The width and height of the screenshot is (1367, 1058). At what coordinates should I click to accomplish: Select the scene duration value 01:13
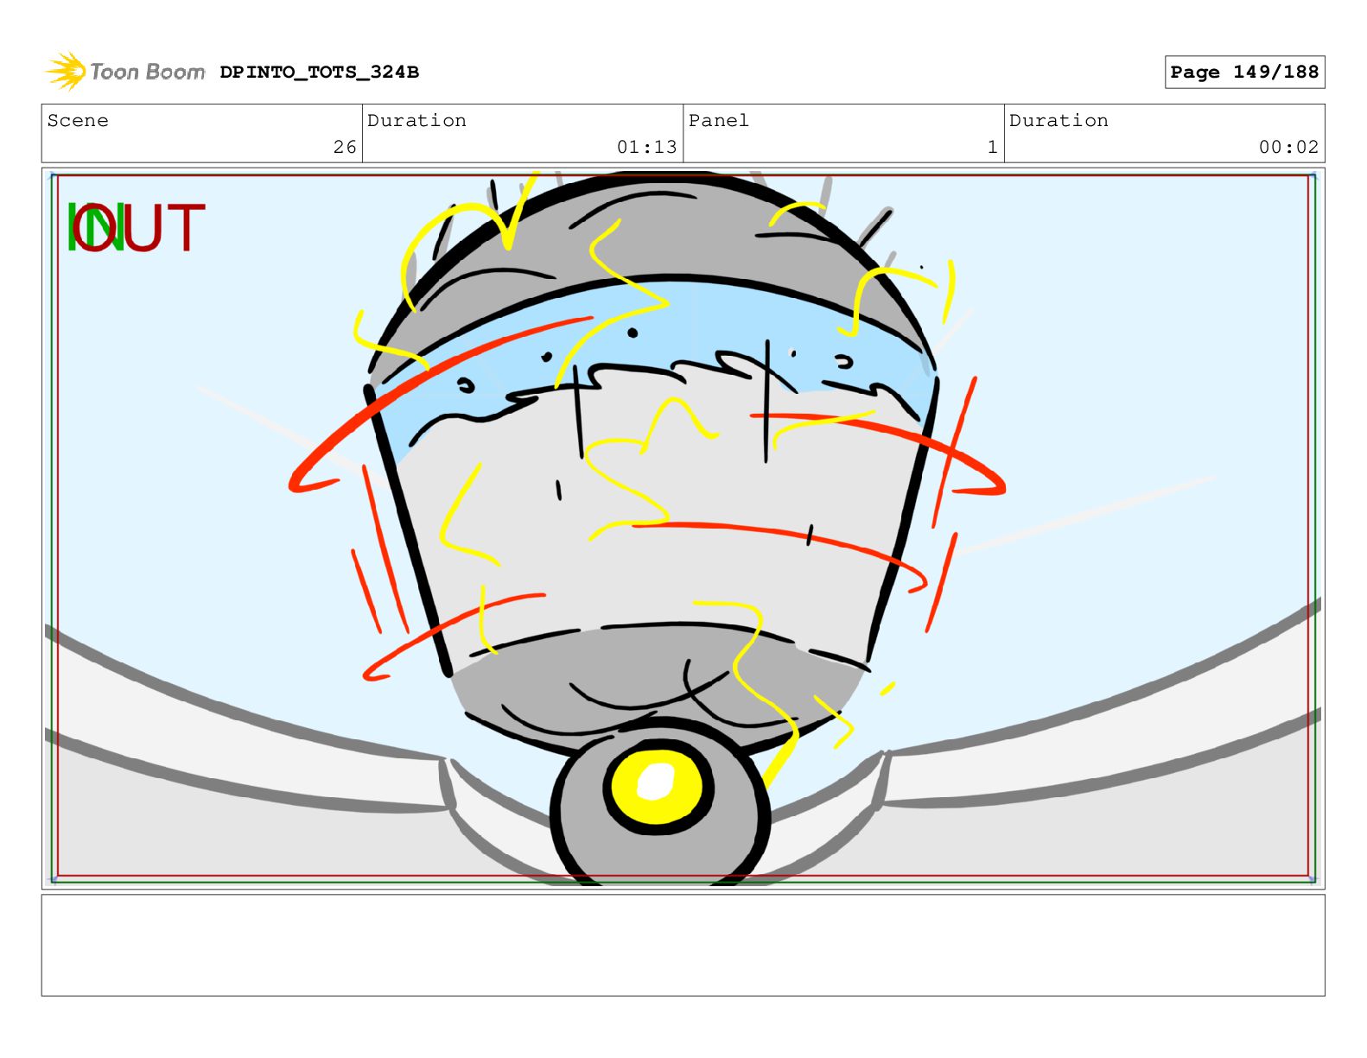point(646,147)
